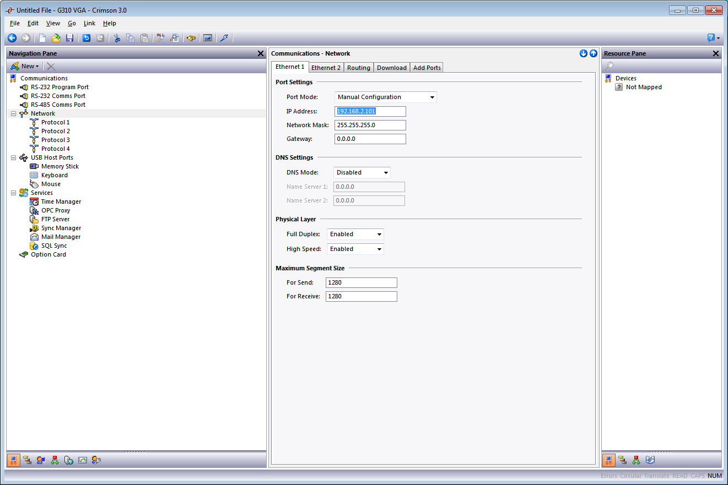The height and width of the screenshot is (485, 728).
Task: Switch to the Routing tab
Action: [359, 68]
